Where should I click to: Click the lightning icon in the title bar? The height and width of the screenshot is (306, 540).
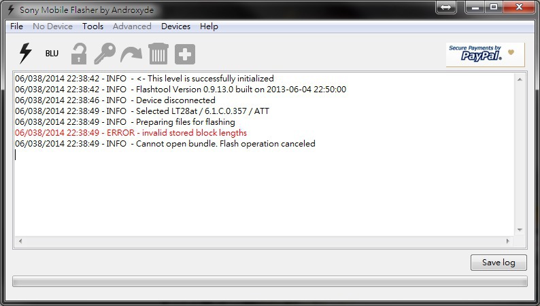[x=11, y=9]
